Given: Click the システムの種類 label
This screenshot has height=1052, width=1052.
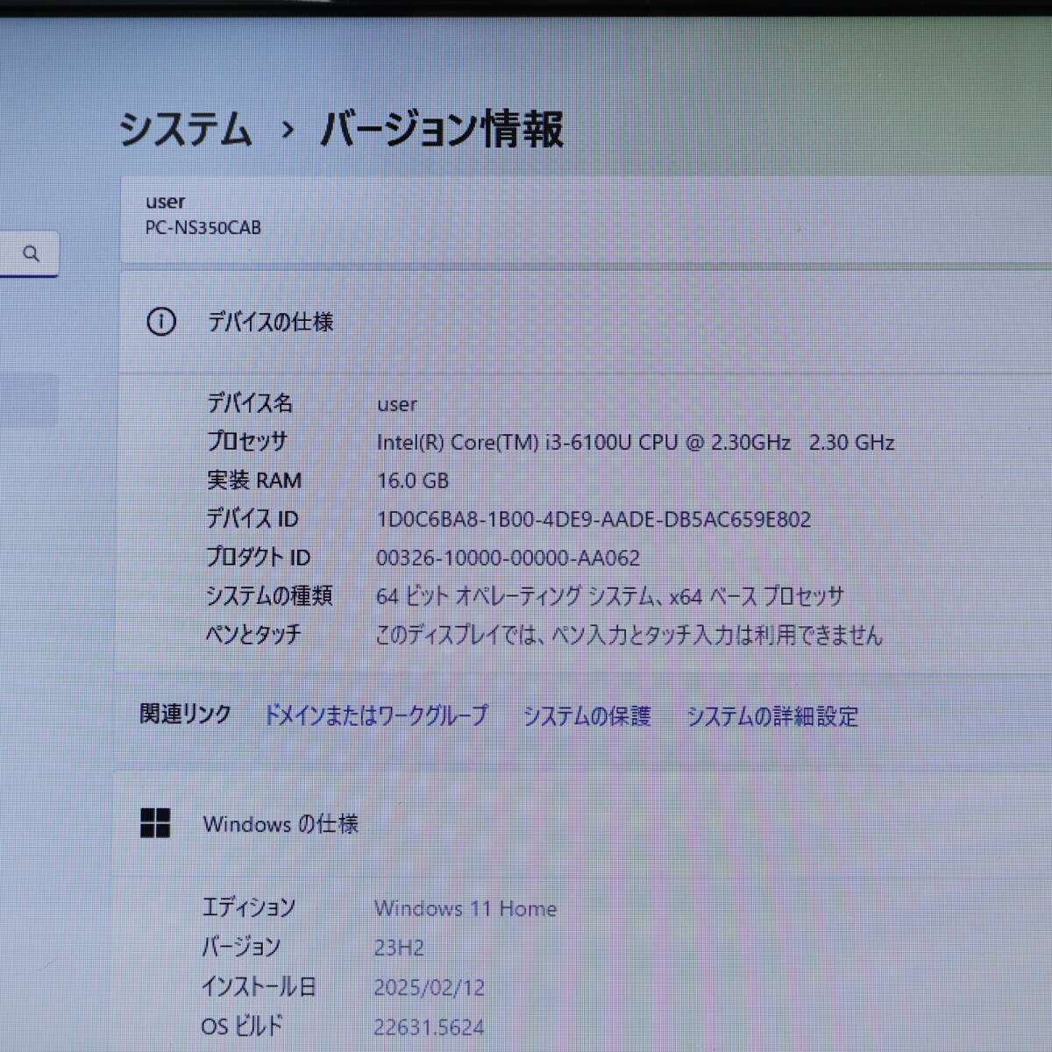Looking at the screenshot, I should 269,596.
